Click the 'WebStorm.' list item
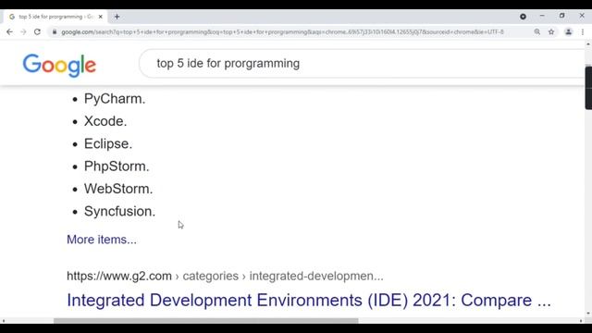Image resolution: width=592 pixels, height=333 pixels. point(118,189)
